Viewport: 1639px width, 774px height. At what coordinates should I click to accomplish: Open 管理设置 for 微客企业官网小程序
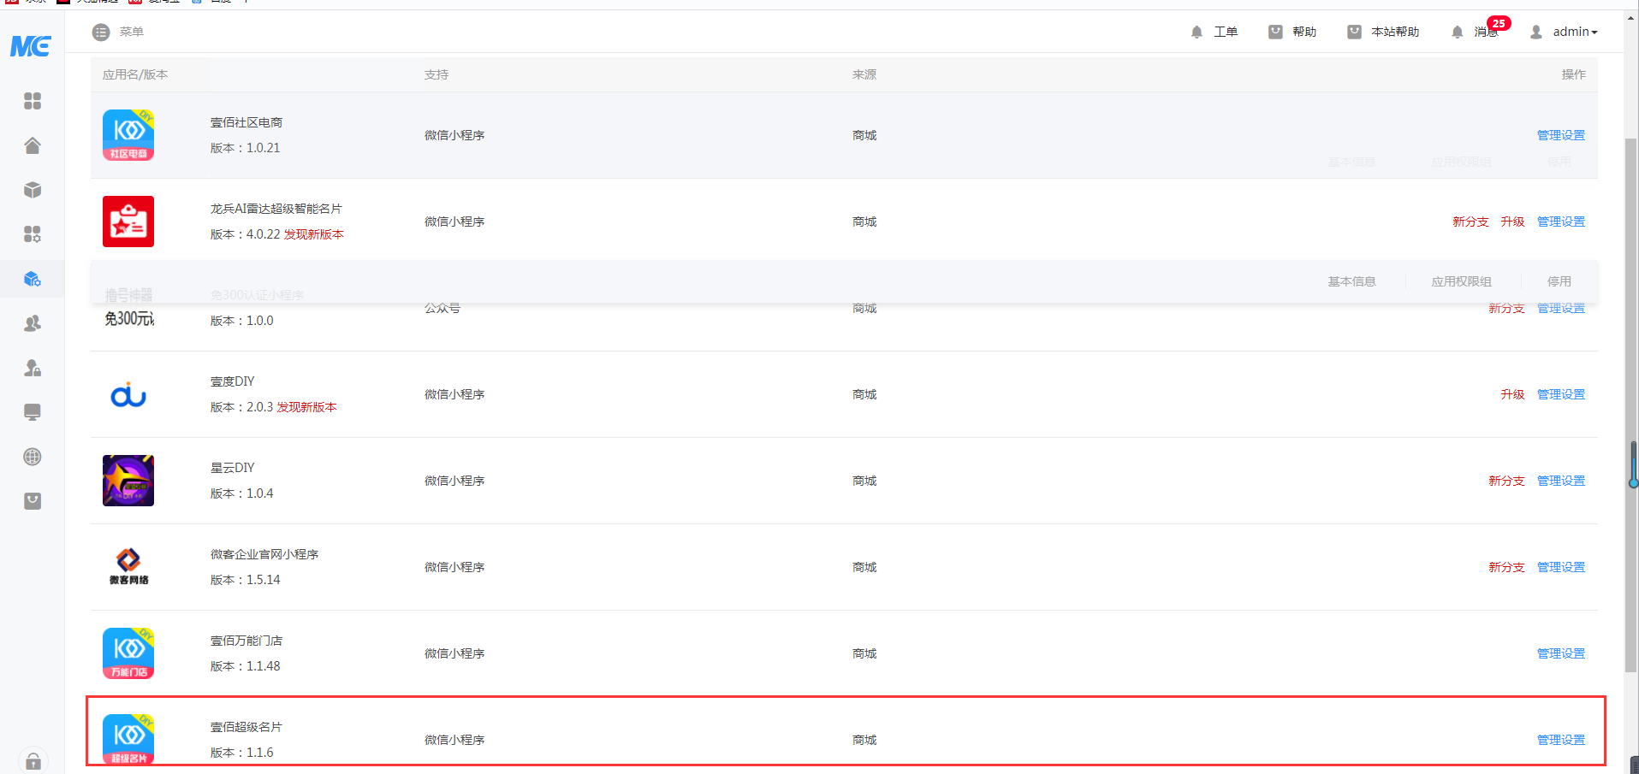click(x=1561, y=567)
